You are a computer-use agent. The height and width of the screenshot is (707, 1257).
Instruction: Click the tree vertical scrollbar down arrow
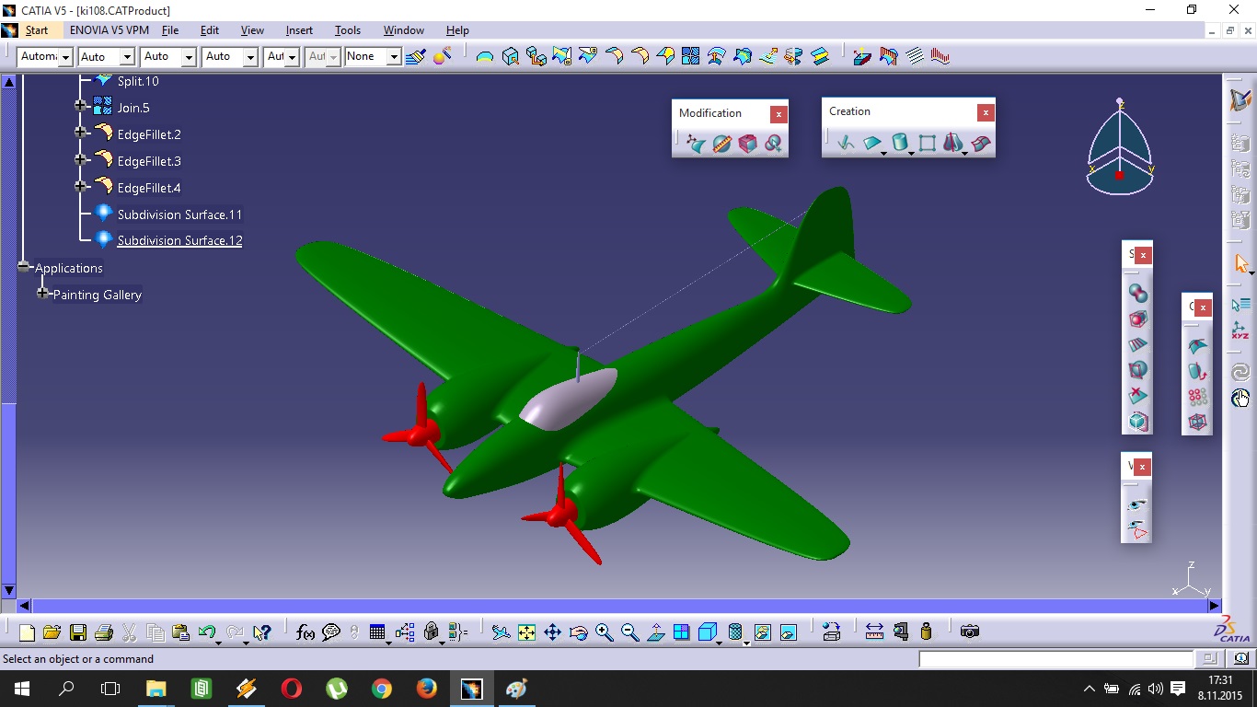tap(9, 590)
